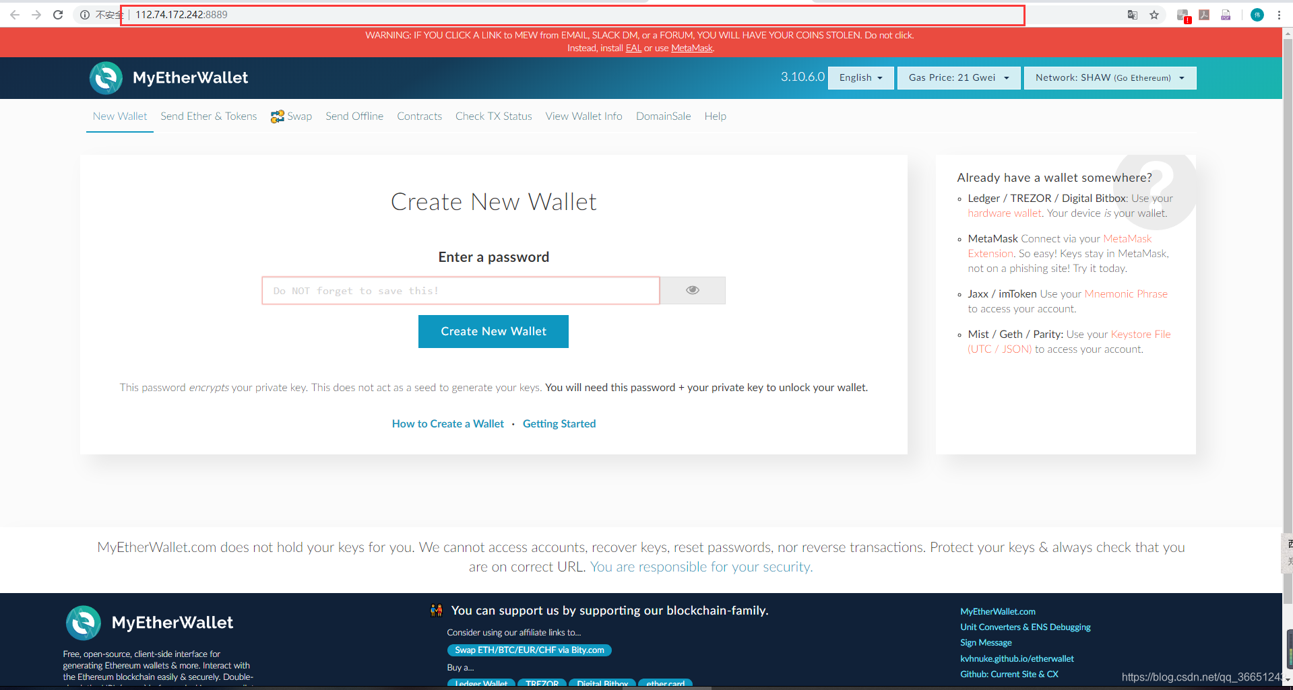1293x690 pixels.
Task: Open the Getting Started link
Action: [559, 423]
